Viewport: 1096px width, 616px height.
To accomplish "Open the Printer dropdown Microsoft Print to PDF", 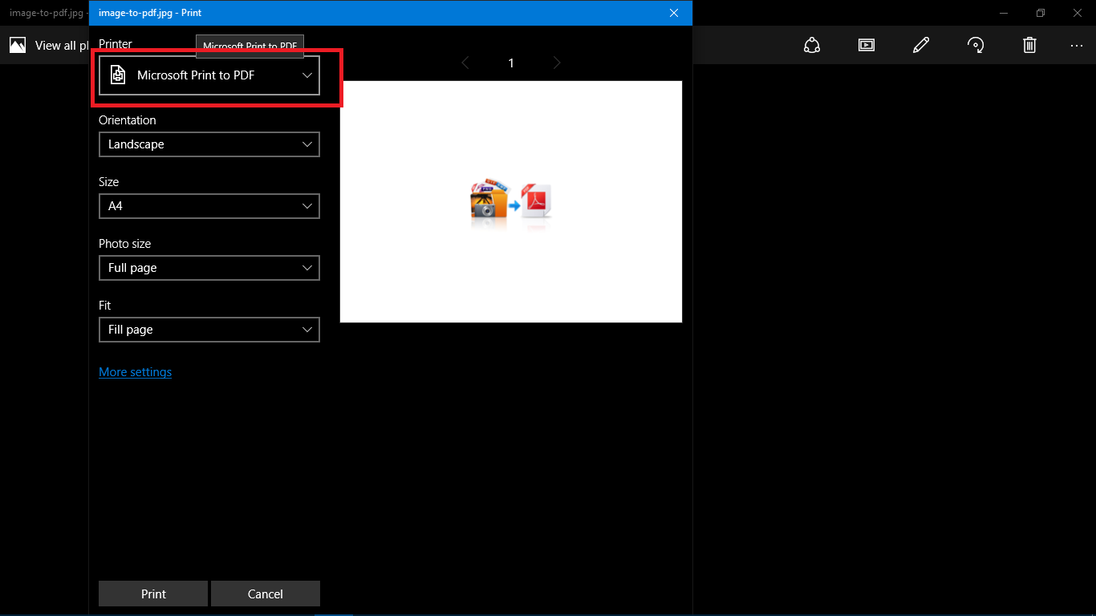I will (x=209, y=75).
